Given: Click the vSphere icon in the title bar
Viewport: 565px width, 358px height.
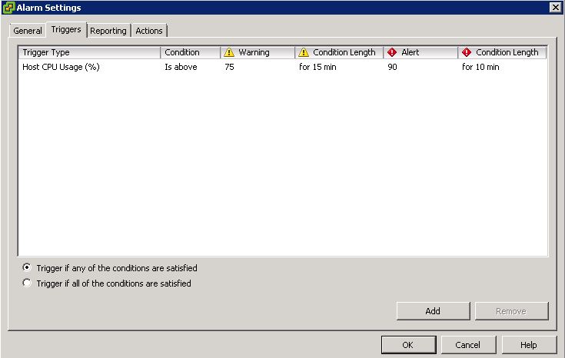Looking at the screenshot, I should tap(8, 8).
